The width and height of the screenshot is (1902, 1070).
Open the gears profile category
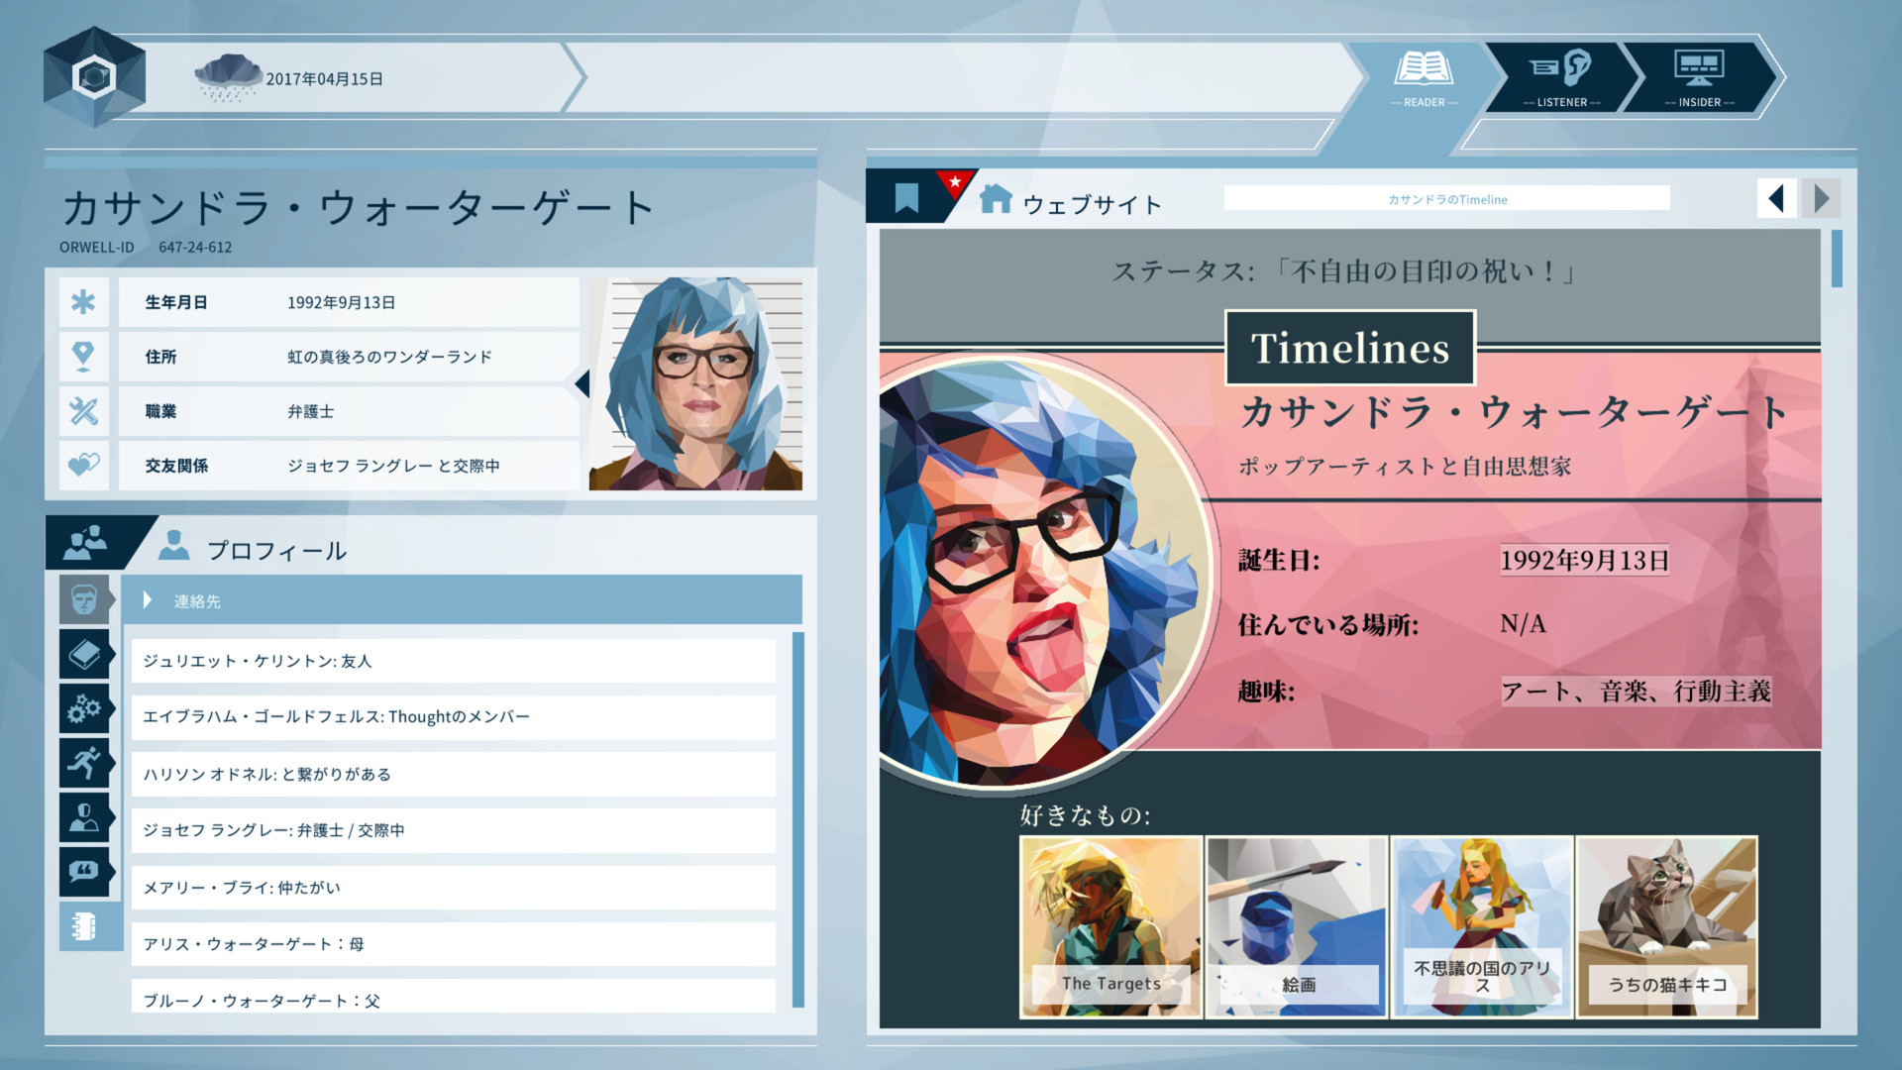tap(84, 708)
